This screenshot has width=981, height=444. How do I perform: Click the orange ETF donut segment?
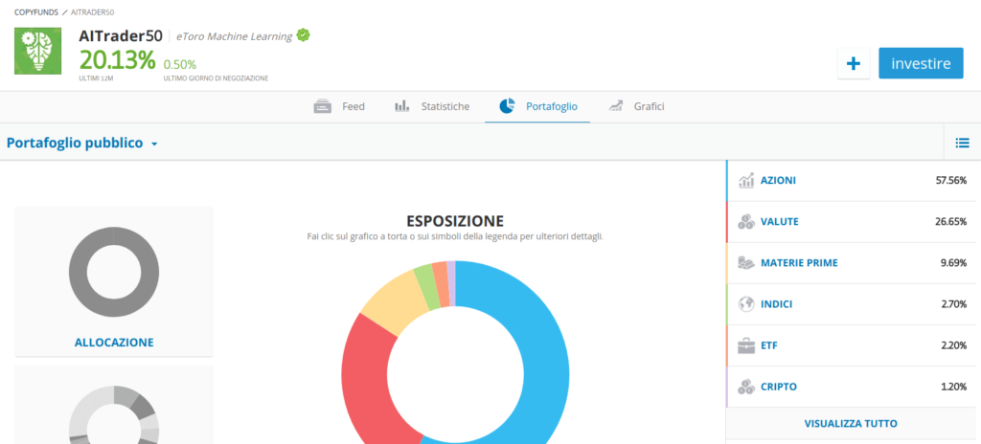(441, 284)
